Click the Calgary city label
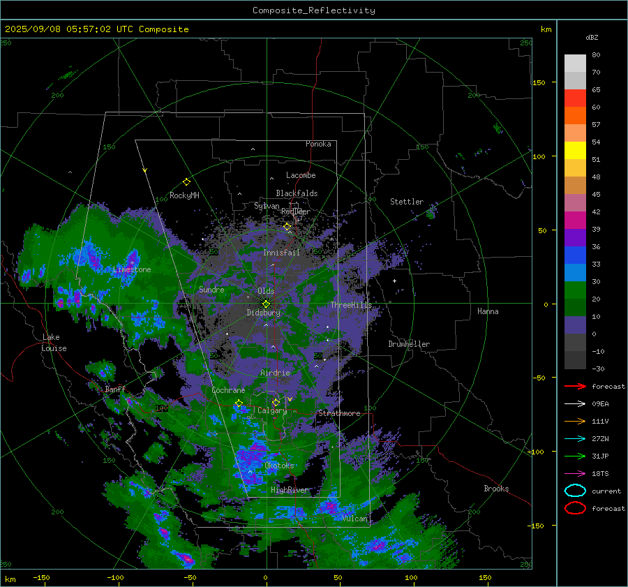 (x=272, y=410)
